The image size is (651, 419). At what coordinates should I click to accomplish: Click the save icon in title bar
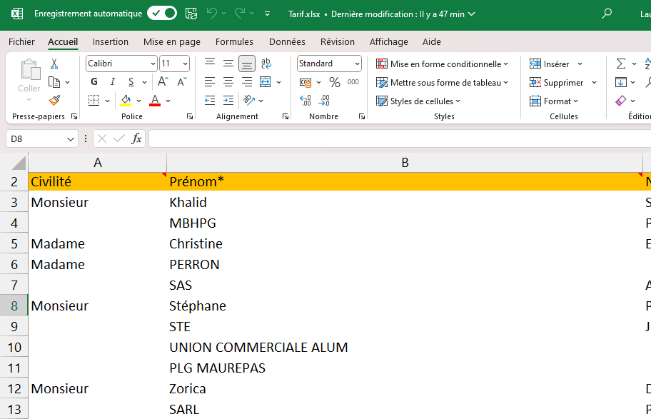[191, 14]
